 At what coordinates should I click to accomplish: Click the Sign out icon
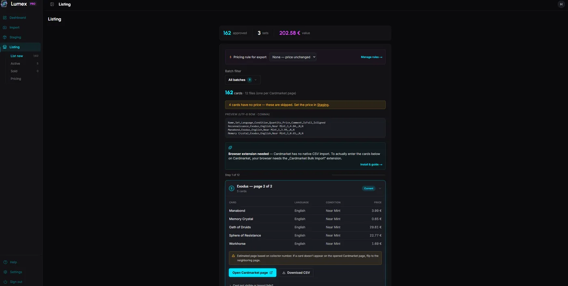pos(5,282)
